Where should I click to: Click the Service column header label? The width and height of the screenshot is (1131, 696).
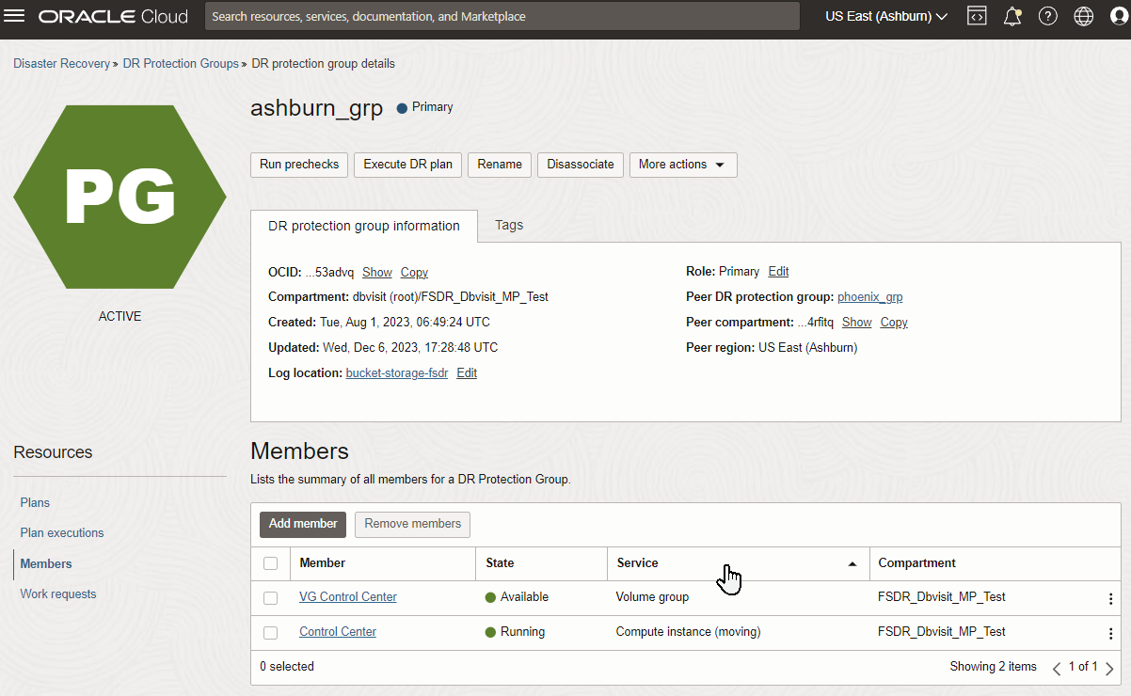click(637, 563)
